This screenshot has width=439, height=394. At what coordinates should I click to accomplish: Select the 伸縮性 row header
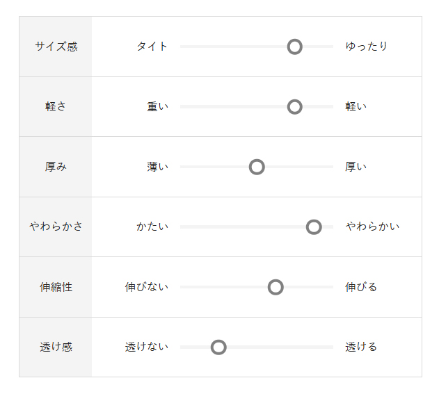click(56, 287)
